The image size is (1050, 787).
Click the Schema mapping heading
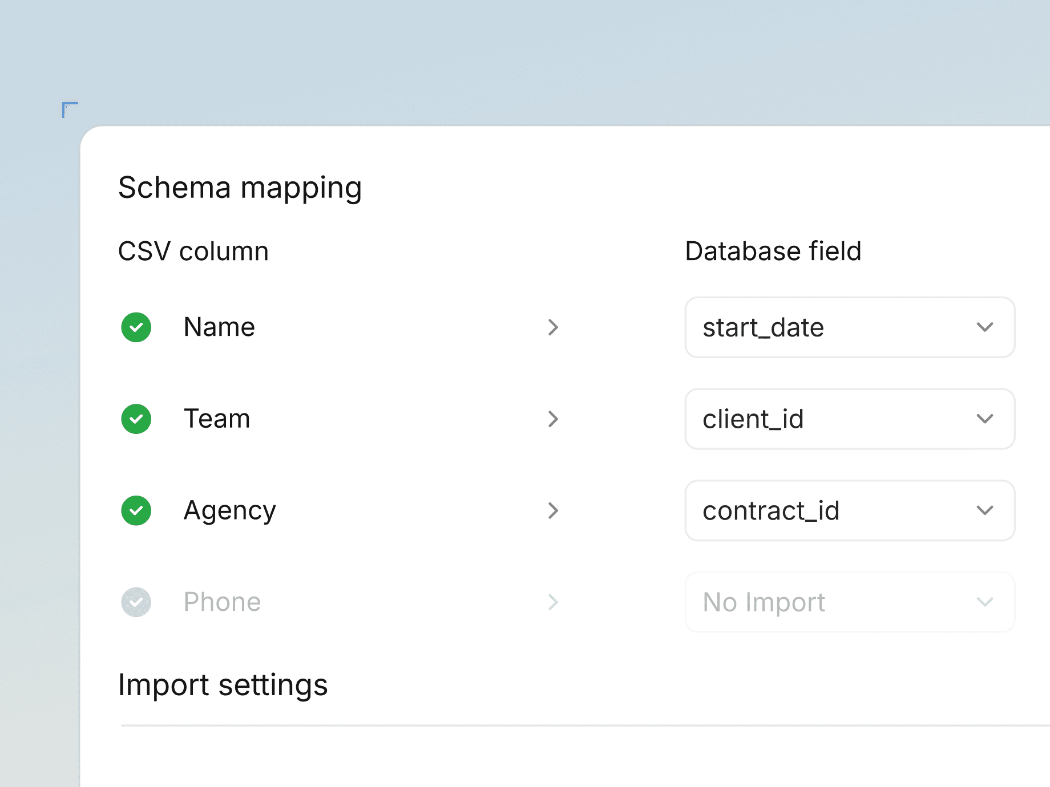(x=240, y=188)
